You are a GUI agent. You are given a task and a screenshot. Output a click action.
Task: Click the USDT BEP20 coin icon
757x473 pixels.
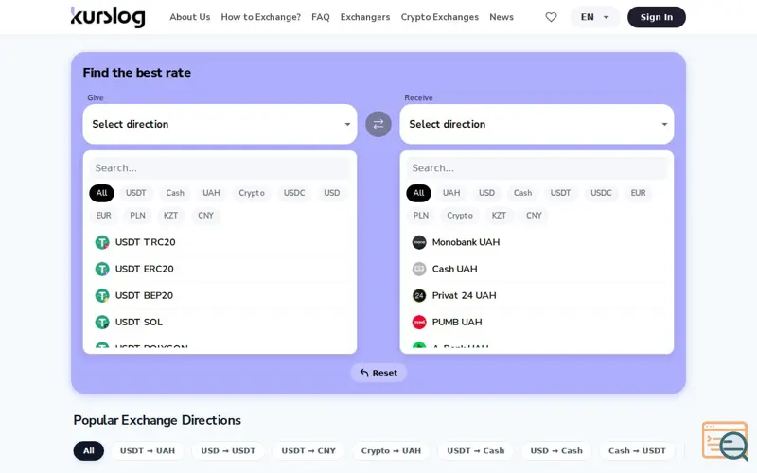102,295
